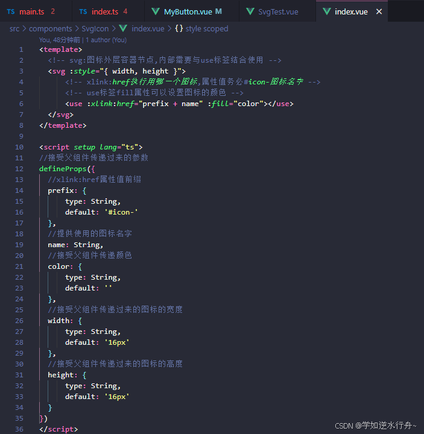Expand breadcrumb chevron after index.vue
The image size is (424, 434).
pyautogui.click(x=169, y=28)
